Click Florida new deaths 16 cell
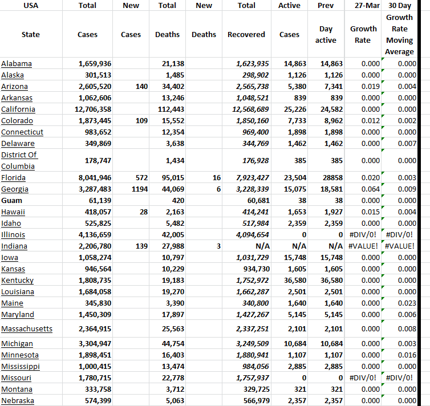 click(204, 177)
